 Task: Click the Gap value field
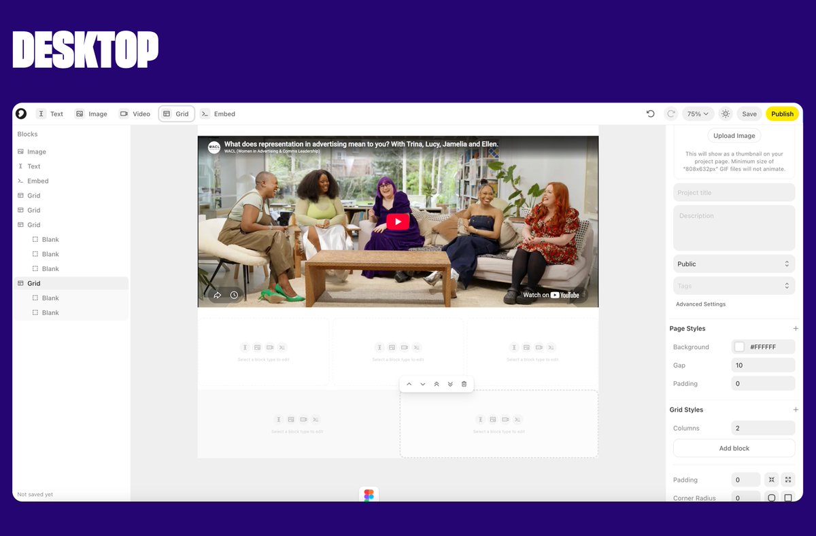[763, 365]
